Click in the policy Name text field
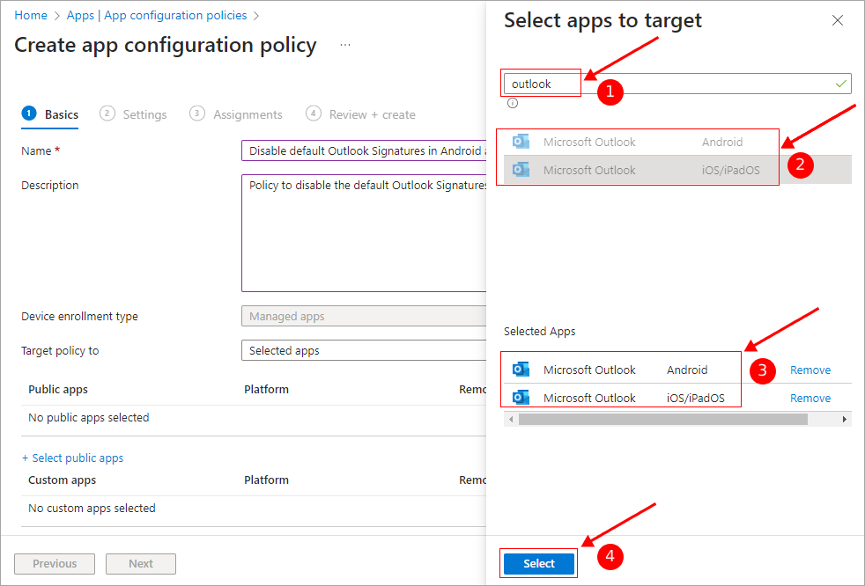Image resolution: width=865 pixels, height=586 pixels. pyautogui.click(x=364, y=150)
